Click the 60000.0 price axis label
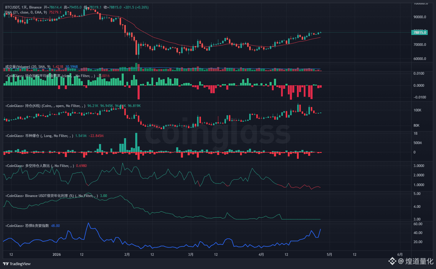436x269 pixels. point(420,59)
